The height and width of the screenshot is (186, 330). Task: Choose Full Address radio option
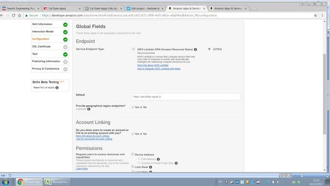tap(139, 159)
